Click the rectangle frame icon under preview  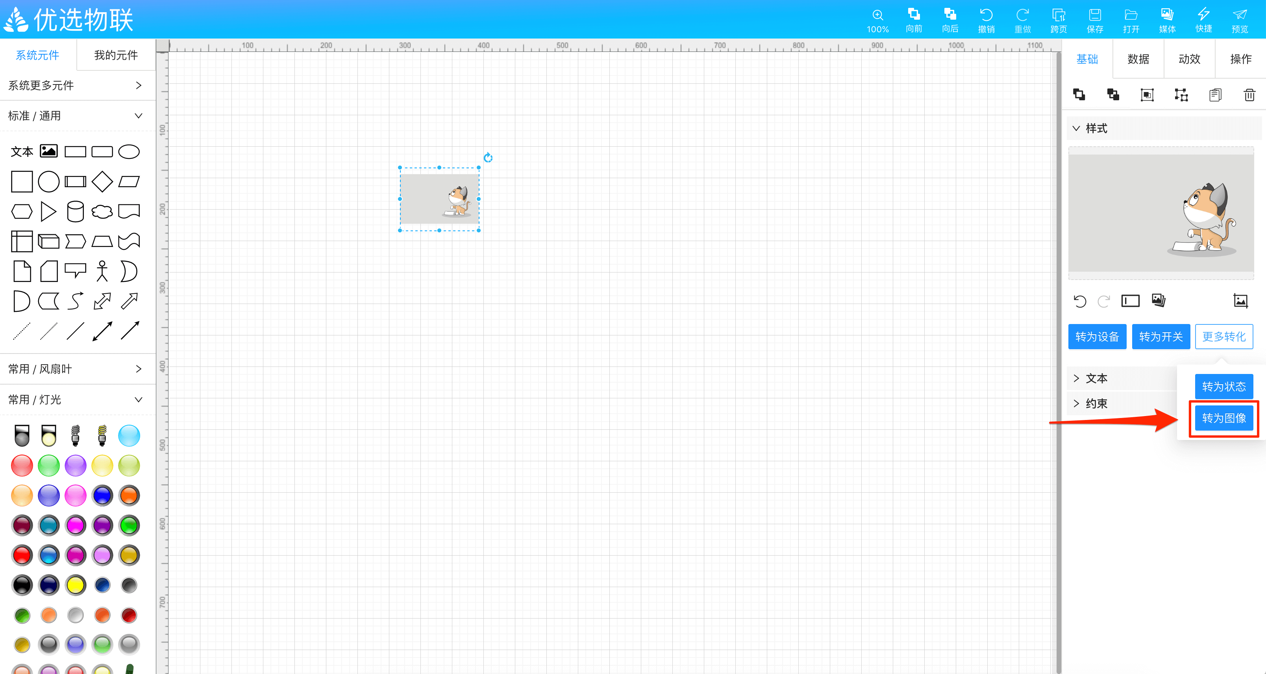click(x=1130, y=301)
